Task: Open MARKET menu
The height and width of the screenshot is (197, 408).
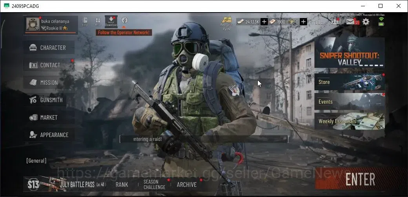Action: (49, 117)
